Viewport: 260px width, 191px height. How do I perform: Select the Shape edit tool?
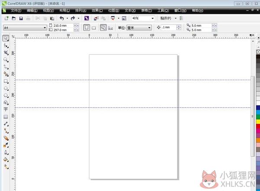click(x=6, y=45)
